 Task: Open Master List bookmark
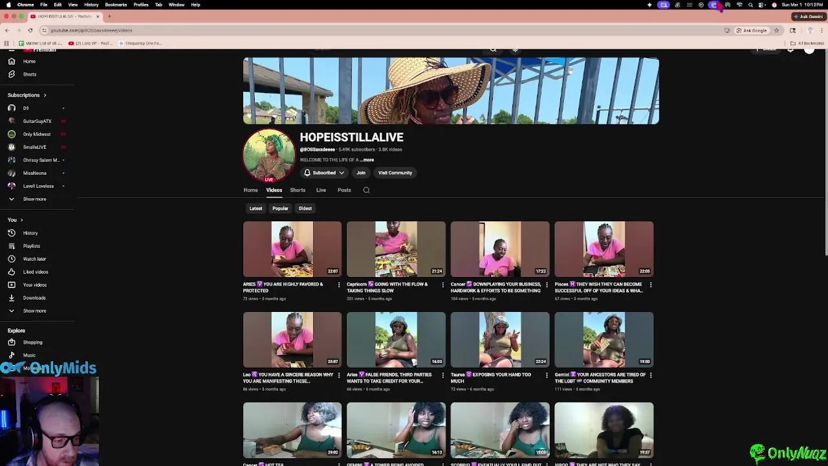[x=41, y=43]
